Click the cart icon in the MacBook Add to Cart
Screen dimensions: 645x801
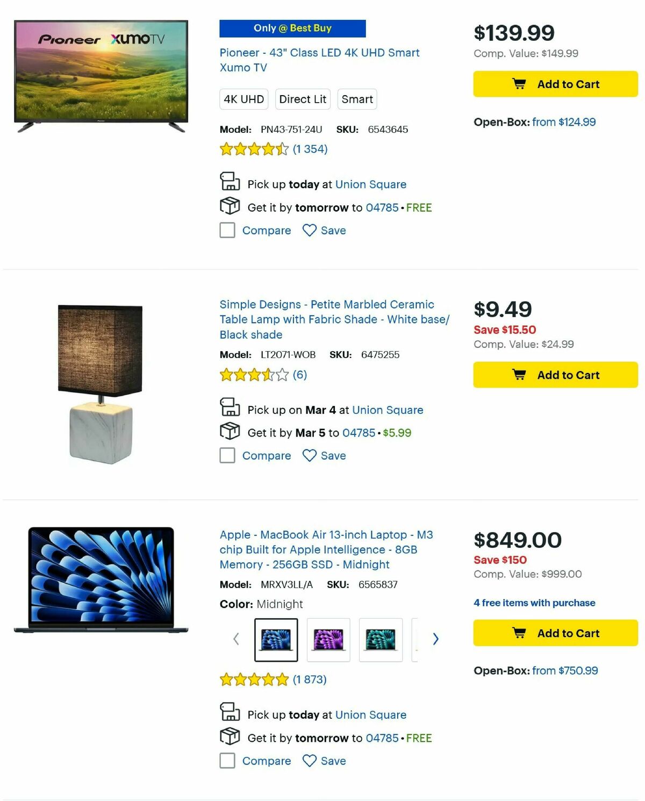click(x=519, y=633)
